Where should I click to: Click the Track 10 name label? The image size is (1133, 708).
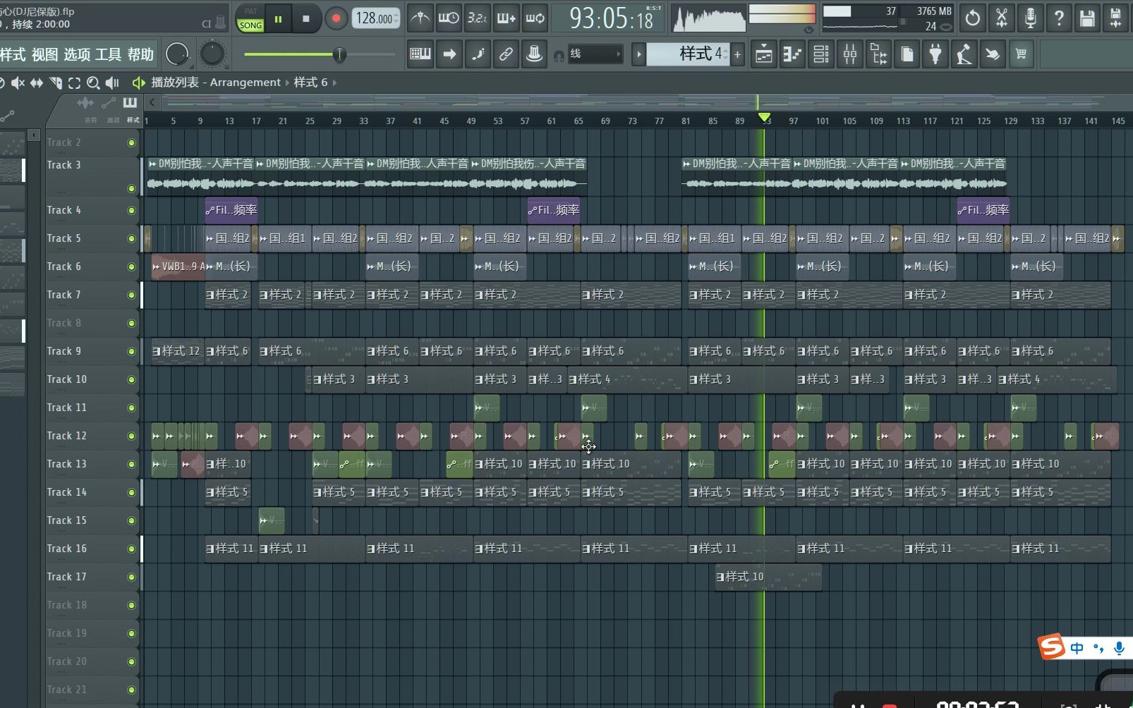(67, 379)
